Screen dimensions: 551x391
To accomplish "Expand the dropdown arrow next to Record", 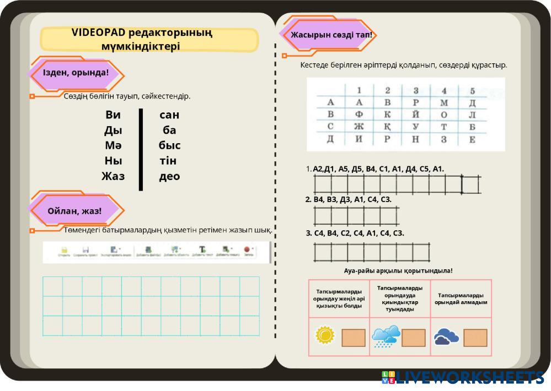I will pyautogui.click(x=253, y=249).
